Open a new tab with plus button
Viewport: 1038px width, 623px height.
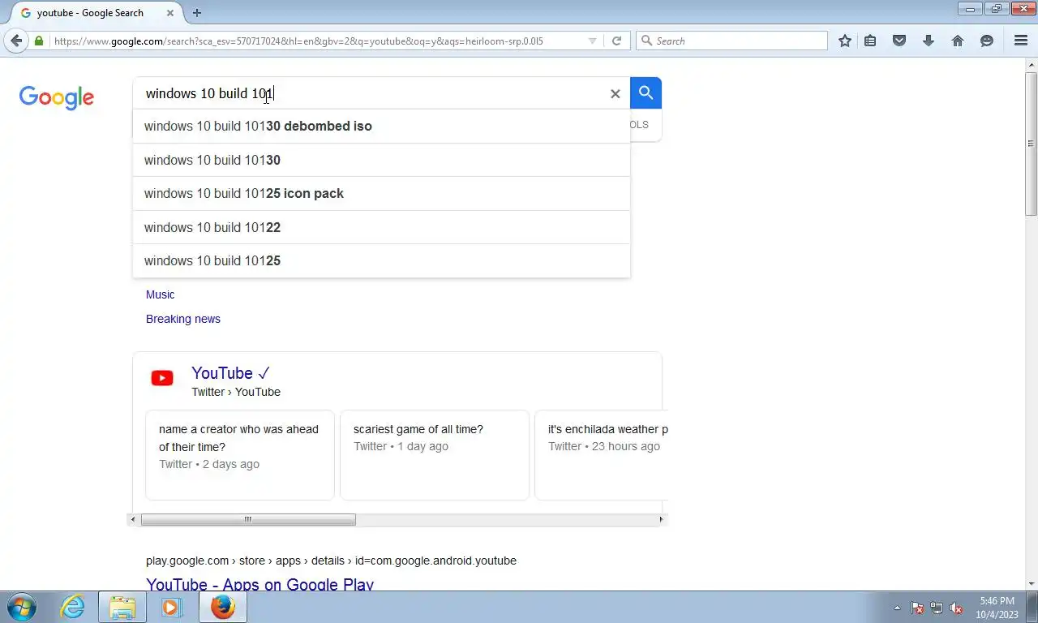(197, 13)
